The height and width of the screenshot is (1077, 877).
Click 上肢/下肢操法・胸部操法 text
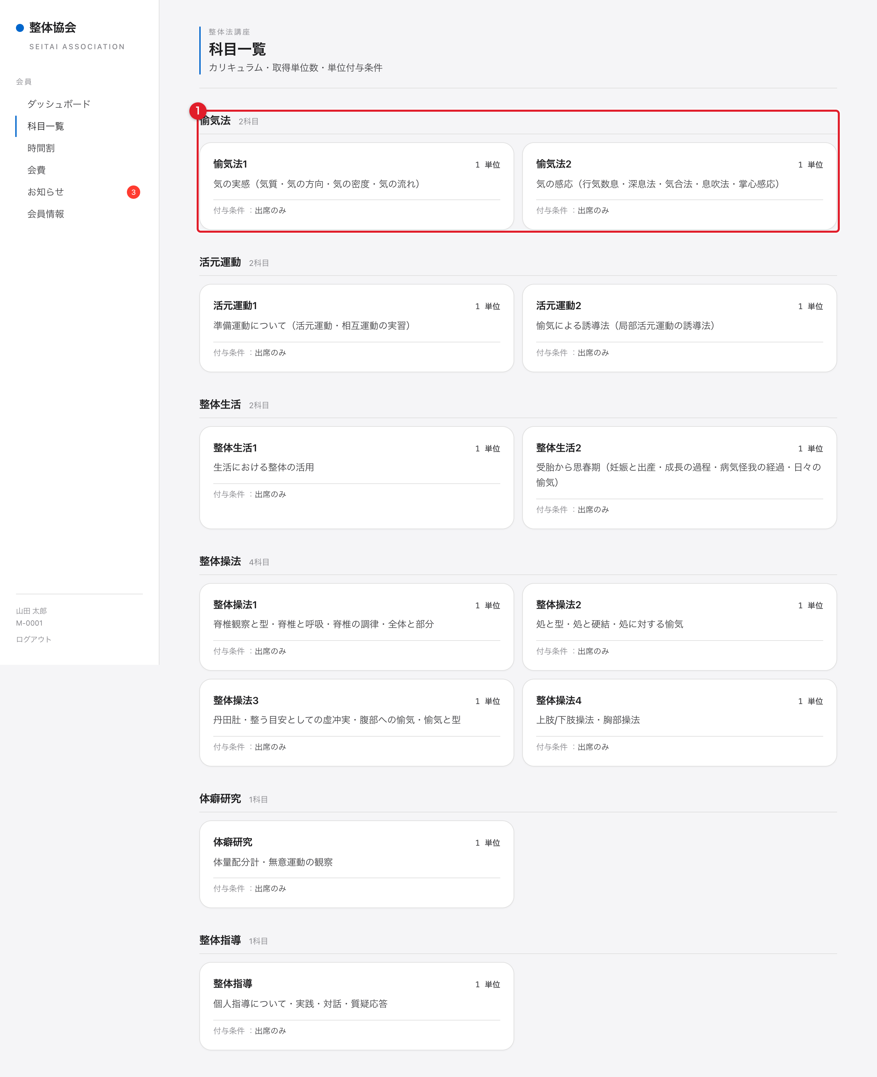coord(588,720)
